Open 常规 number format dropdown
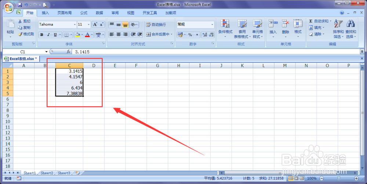The height and width of the screenshot is (184, 367). [x=212, y=24]
